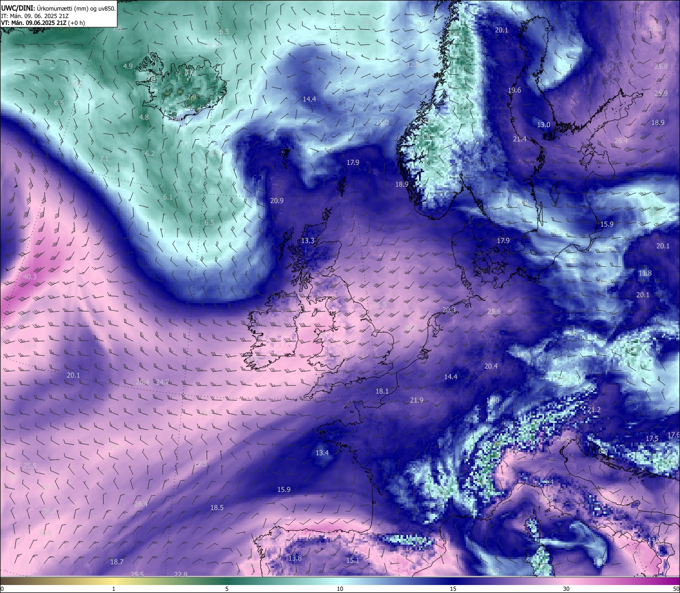
Task: Click the 21.9 value over France
Action: [416, 400]
